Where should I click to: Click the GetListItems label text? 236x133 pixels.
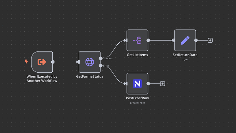tap(137, 55)
